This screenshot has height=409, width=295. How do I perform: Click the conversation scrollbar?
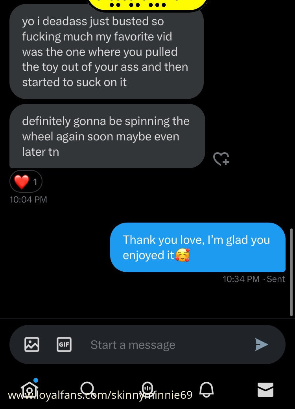291,271
